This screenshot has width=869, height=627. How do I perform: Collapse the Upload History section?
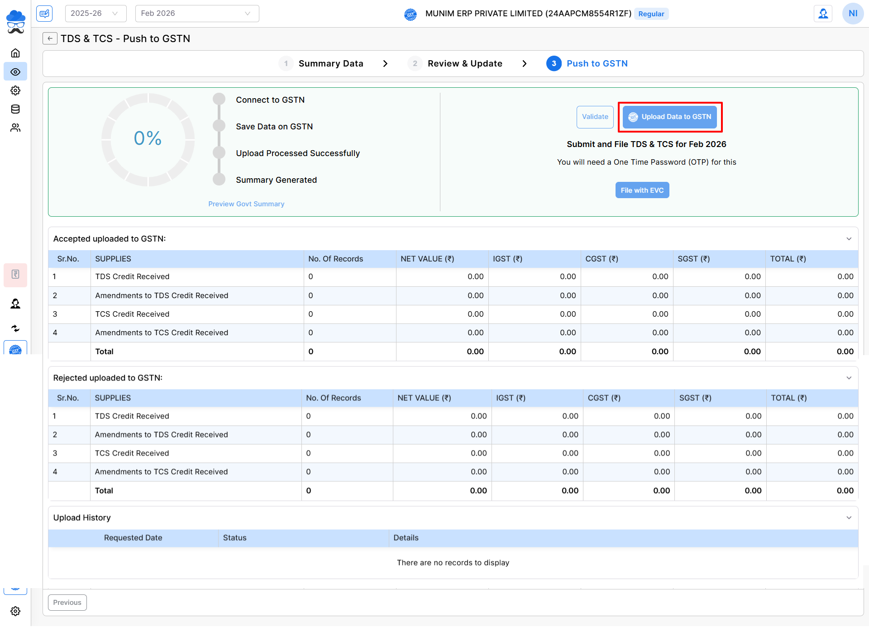click(x=849, y=518)
